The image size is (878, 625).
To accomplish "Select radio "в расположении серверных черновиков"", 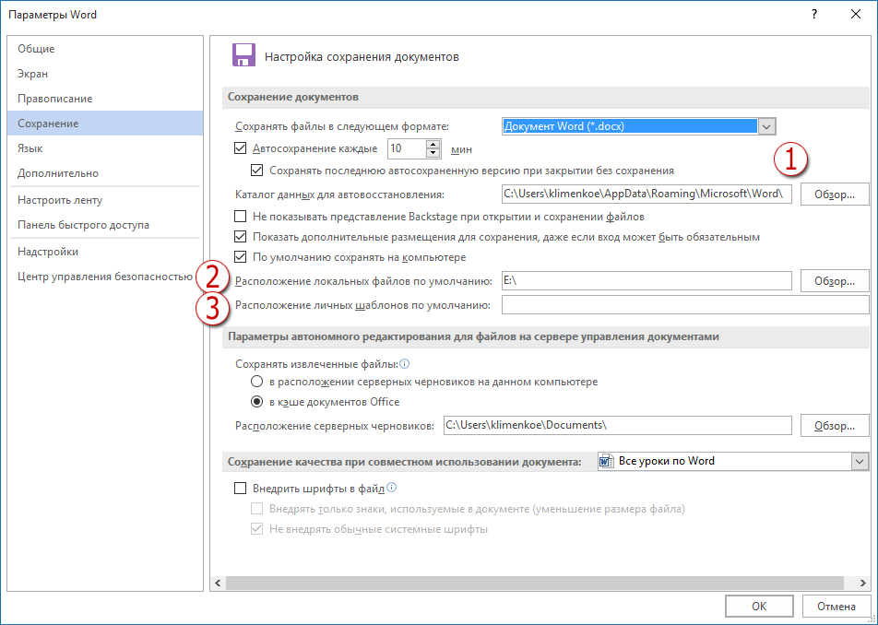I will tap(256, 382).
